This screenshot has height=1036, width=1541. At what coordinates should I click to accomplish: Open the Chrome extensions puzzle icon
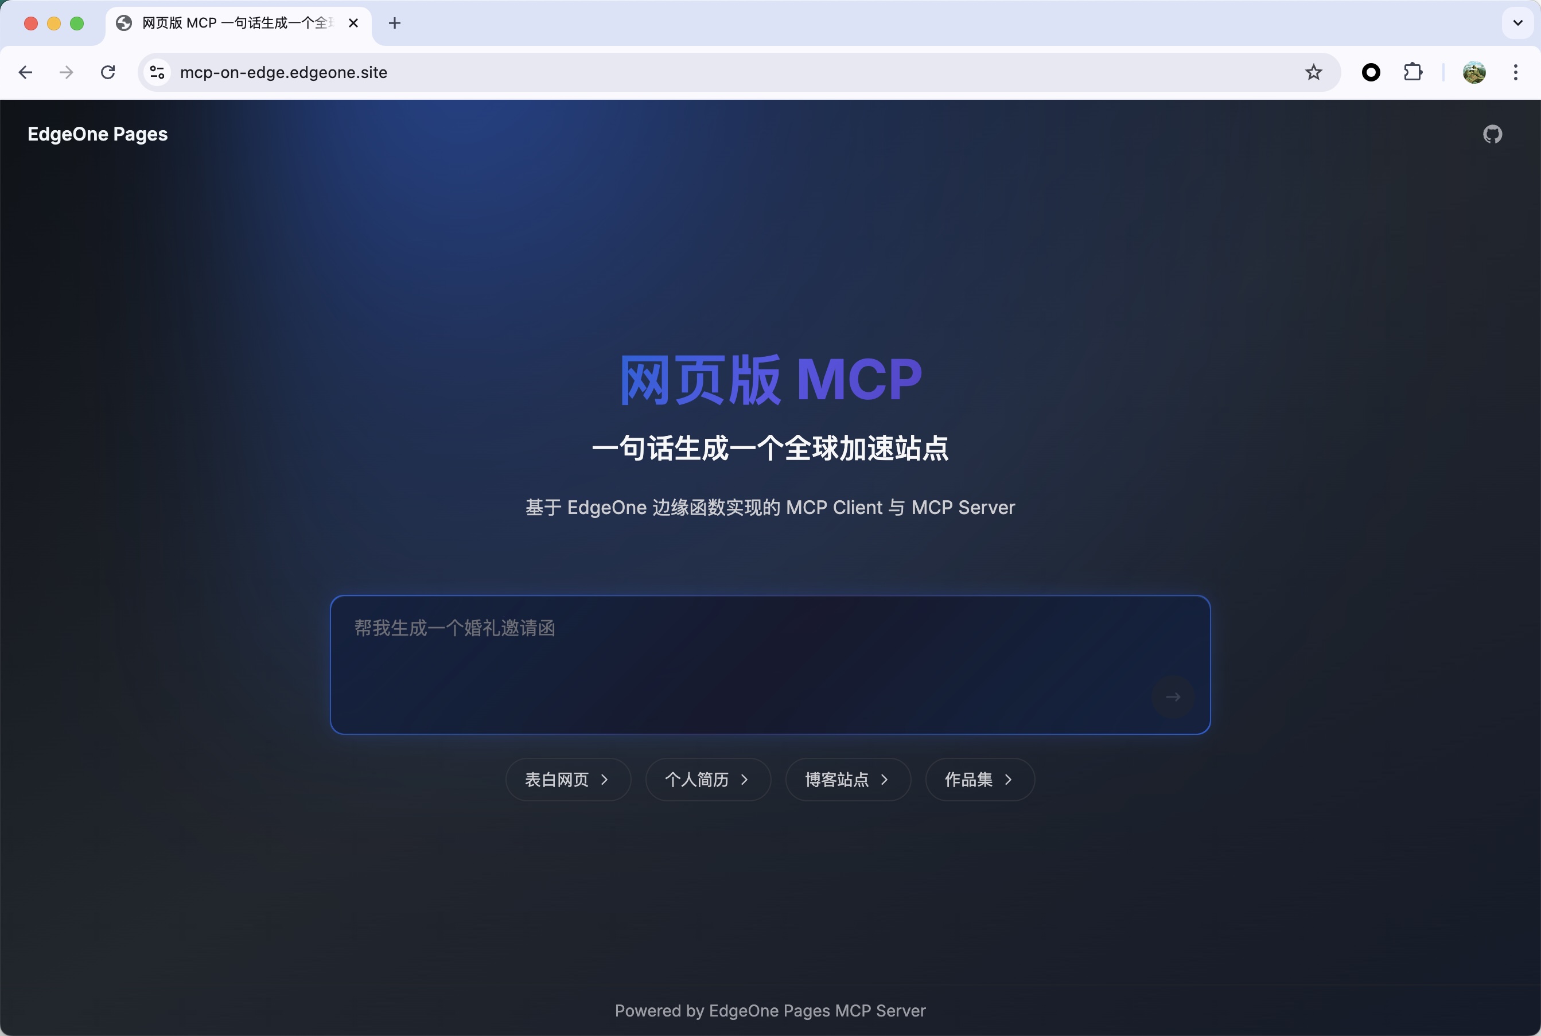tap(1413, 72)
